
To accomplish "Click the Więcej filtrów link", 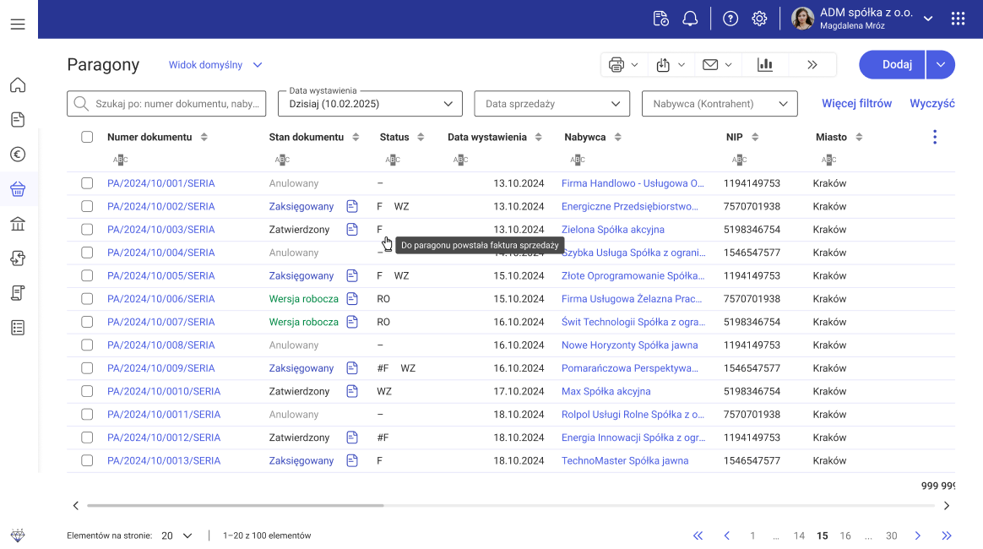I will click(x=856, y=104).
